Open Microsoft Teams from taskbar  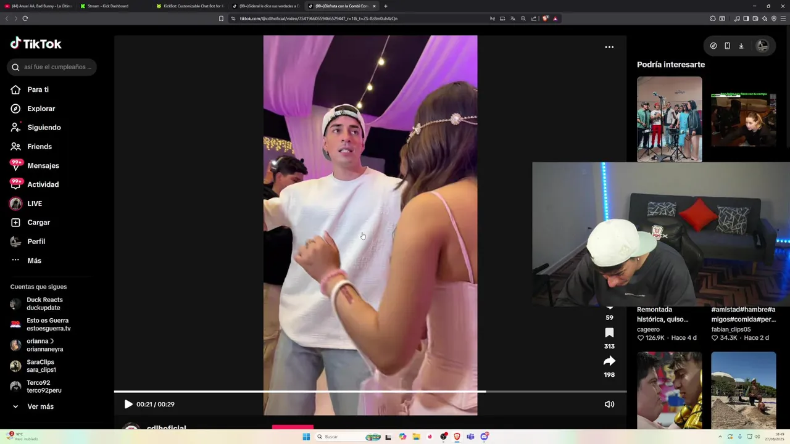click(470, 437)
